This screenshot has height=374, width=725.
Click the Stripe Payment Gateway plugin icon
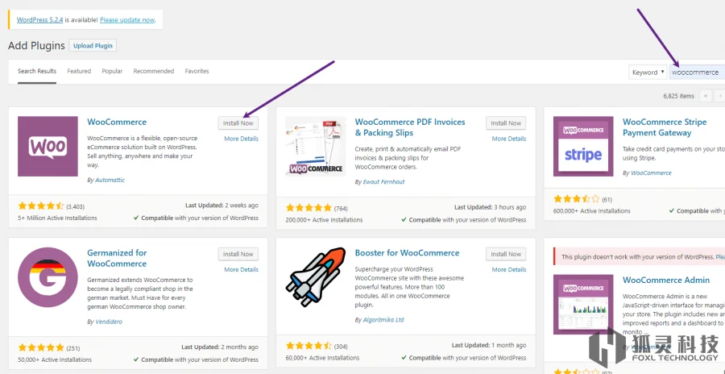pos(583,146)
